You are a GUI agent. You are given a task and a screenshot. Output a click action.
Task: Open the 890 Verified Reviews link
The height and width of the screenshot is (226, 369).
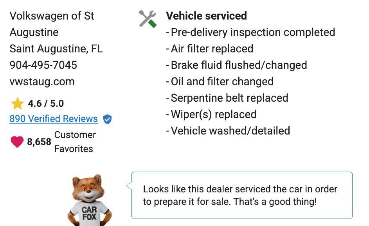pos(54,119)
